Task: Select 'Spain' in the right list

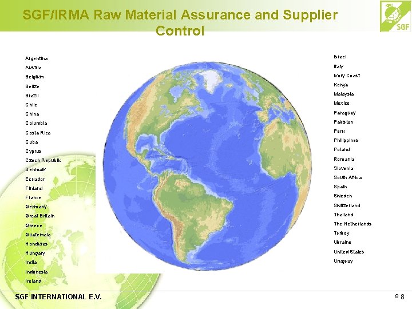Action: (340, 187)
